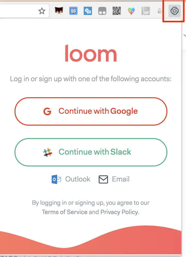Screen dimensions: 186x257
Task: Click the blue gear-and-list extension icon
Action: (x=88, y=11)
